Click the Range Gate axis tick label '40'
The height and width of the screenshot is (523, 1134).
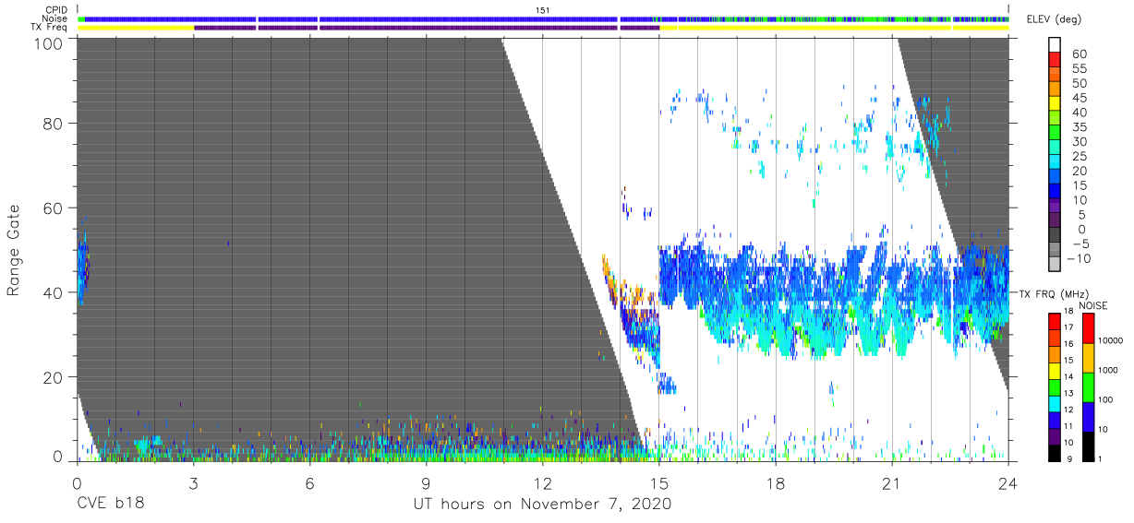point(54,291)
